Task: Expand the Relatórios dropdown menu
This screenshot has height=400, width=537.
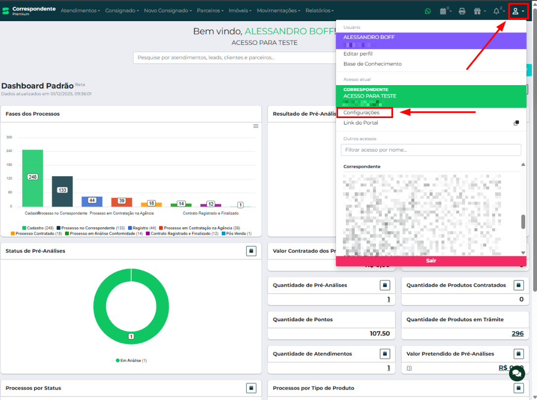Action: click(319, 11)
